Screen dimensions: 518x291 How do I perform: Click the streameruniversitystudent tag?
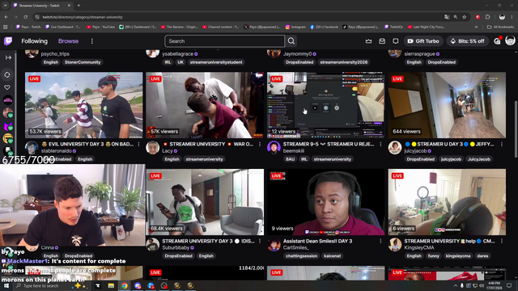(x=216, y=62)
